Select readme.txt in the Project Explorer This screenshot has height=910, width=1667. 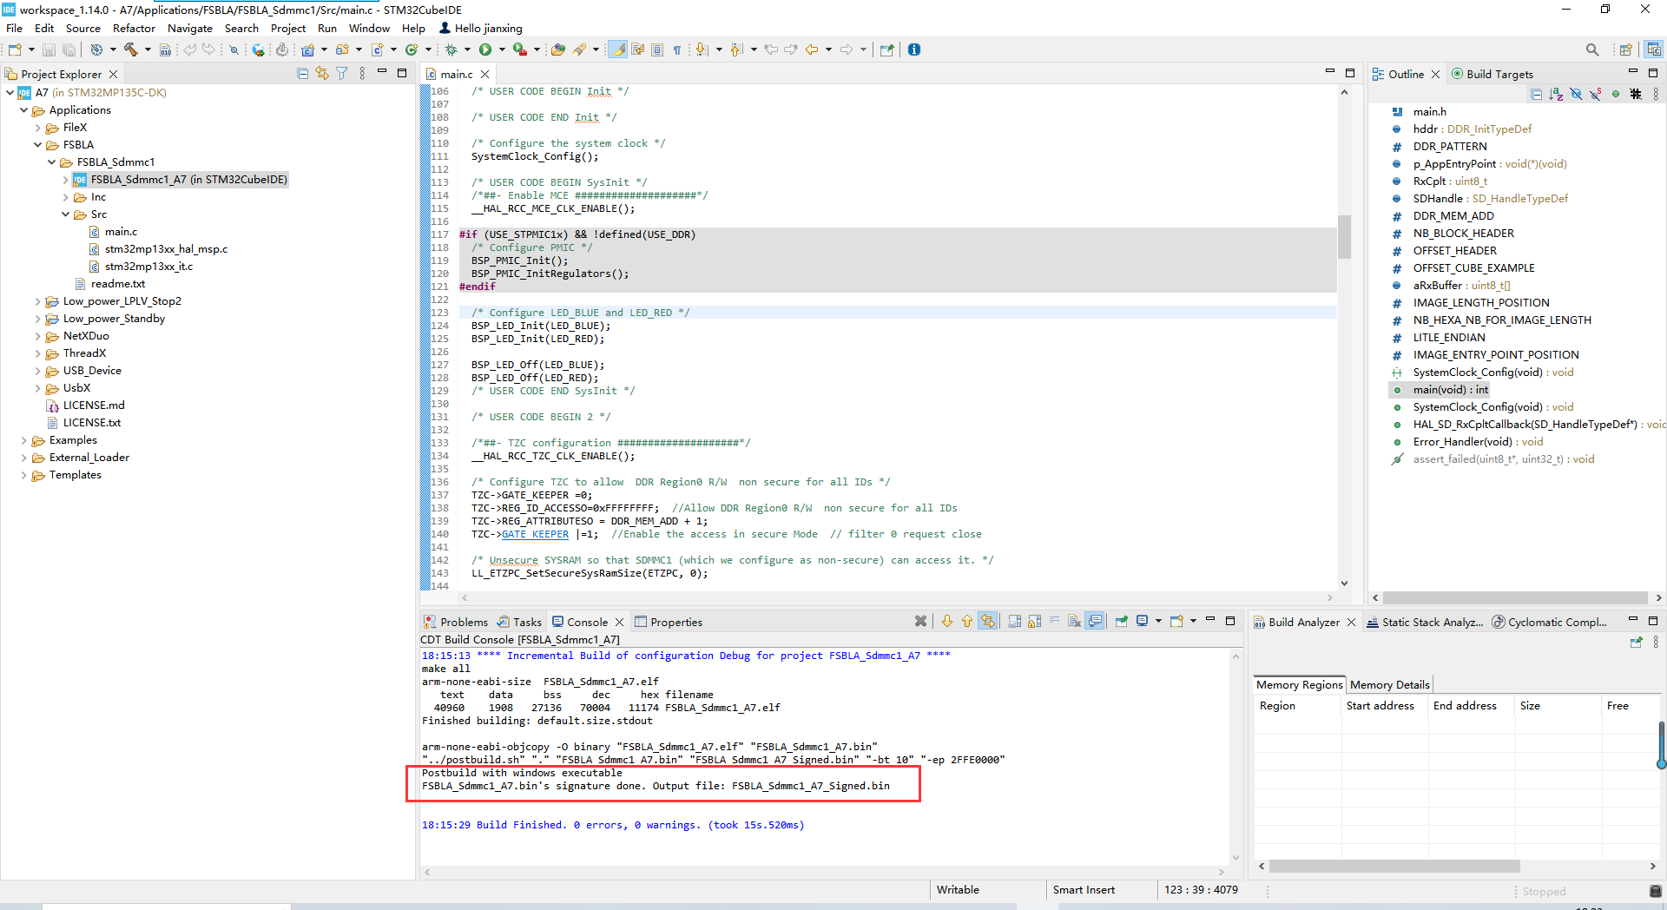click(x=119, y=284)
